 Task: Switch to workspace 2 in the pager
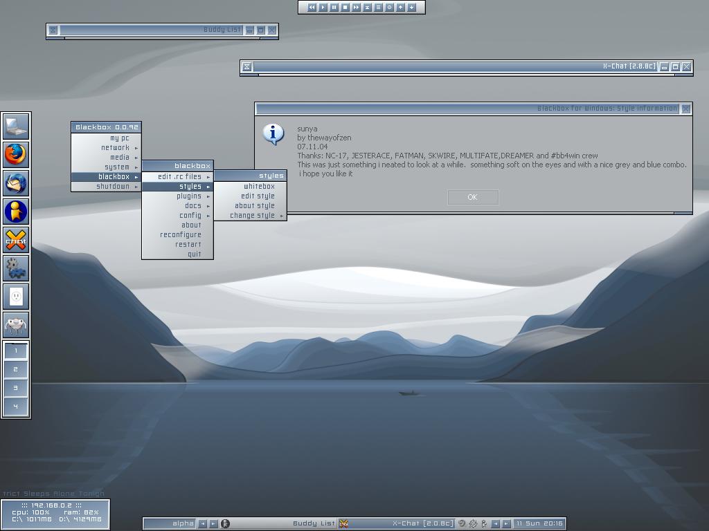tap(16, 369)
